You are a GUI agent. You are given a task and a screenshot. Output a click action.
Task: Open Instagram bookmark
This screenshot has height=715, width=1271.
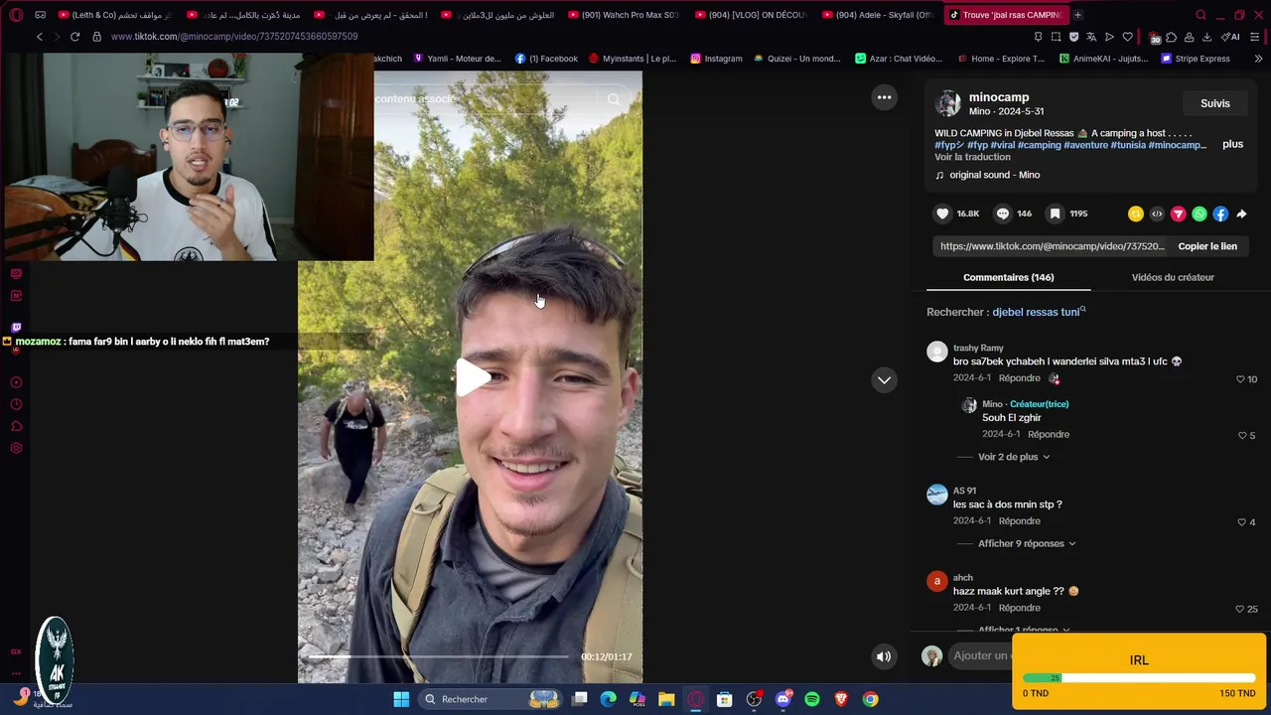(x=716, y=59)
